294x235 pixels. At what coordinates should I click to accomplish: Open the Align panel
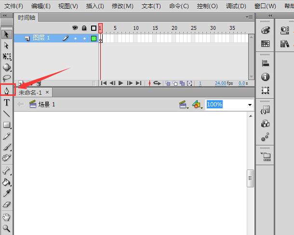coord(265,64)
